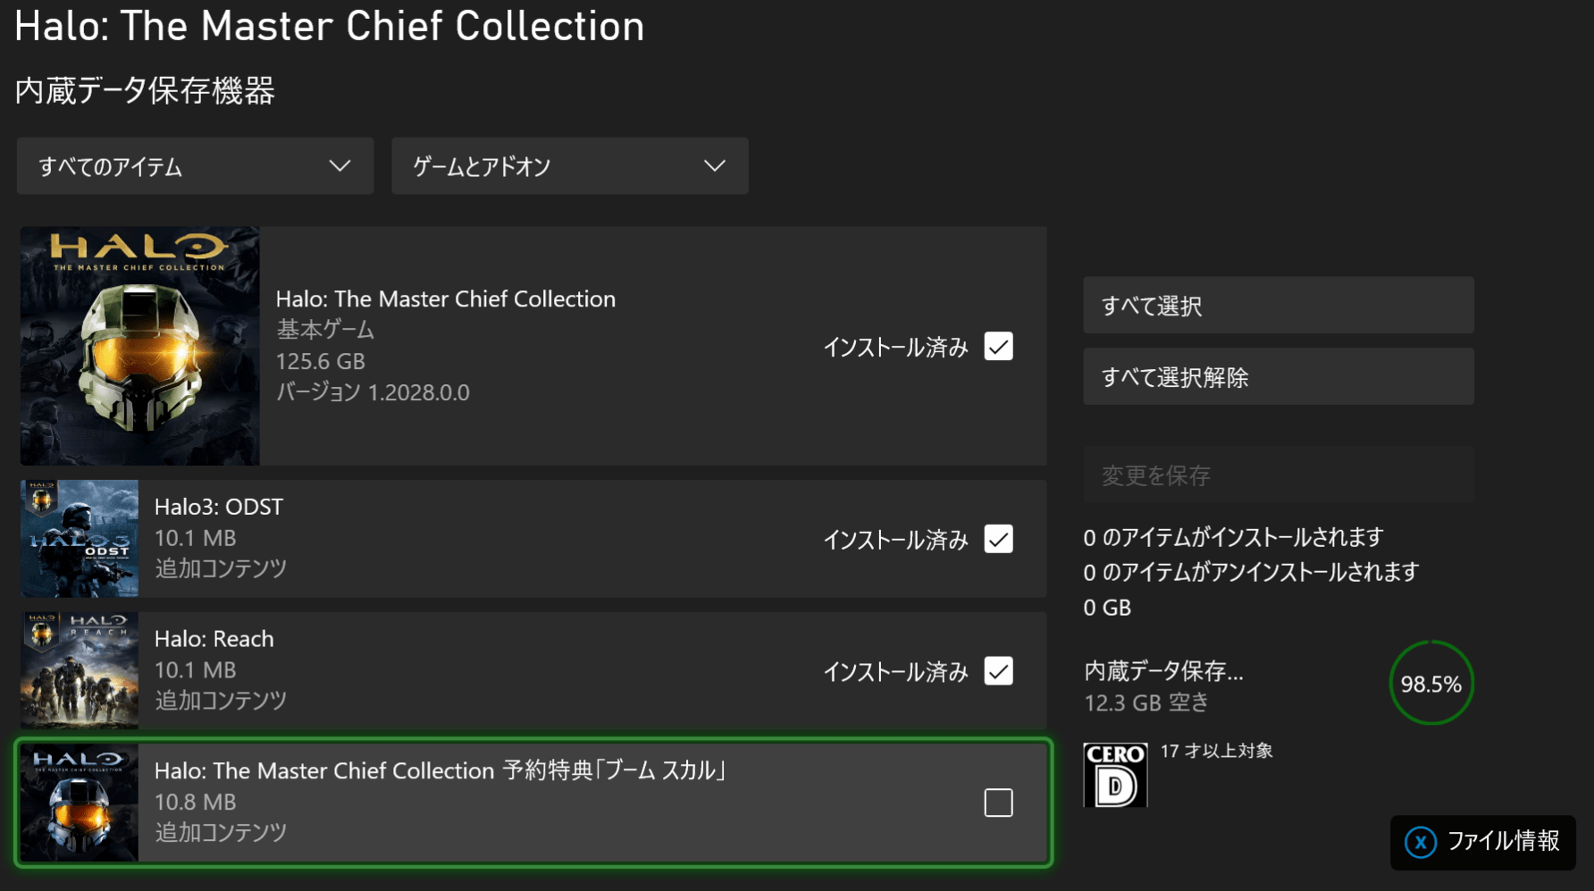
Task: Expand the chevron on the ゲームとアドオン filter
Action: coord(714,166)
